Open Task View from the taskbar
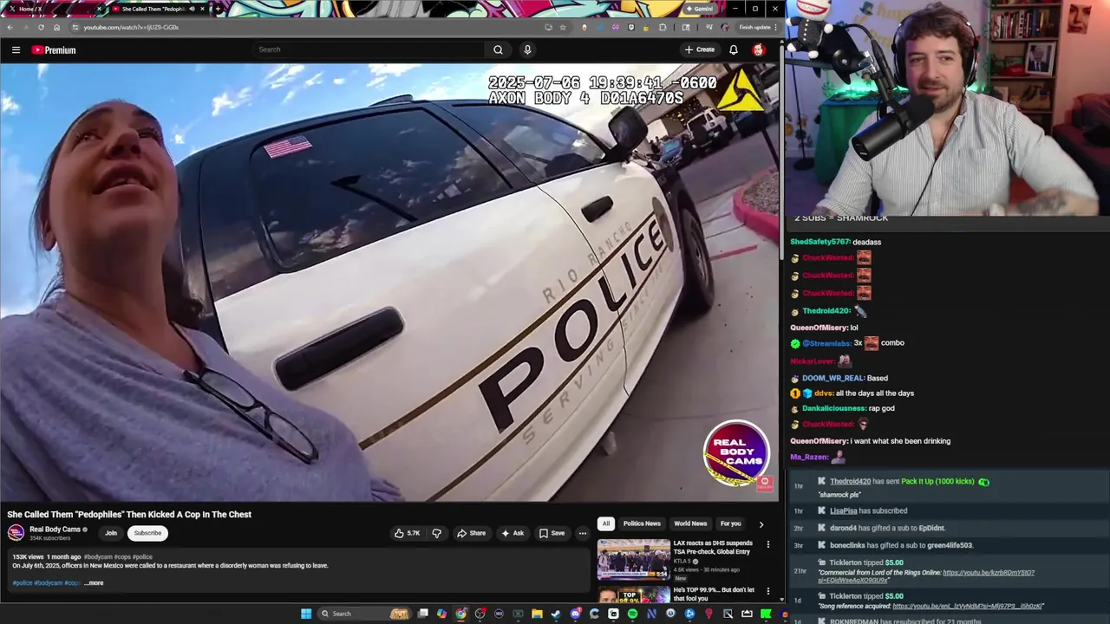This screenshot has height=624, width=1110. click(422, 614)
